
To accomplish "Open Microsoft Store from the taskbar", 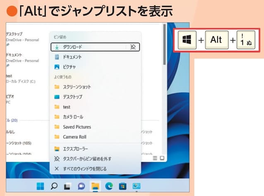I will (x=122, y=186).
